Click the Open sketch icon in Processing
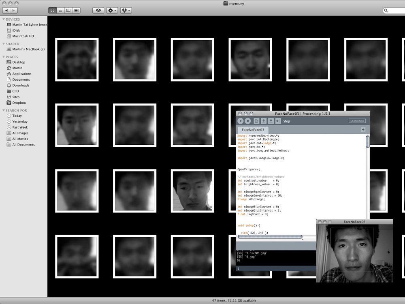405x304 pixels. 264,121
